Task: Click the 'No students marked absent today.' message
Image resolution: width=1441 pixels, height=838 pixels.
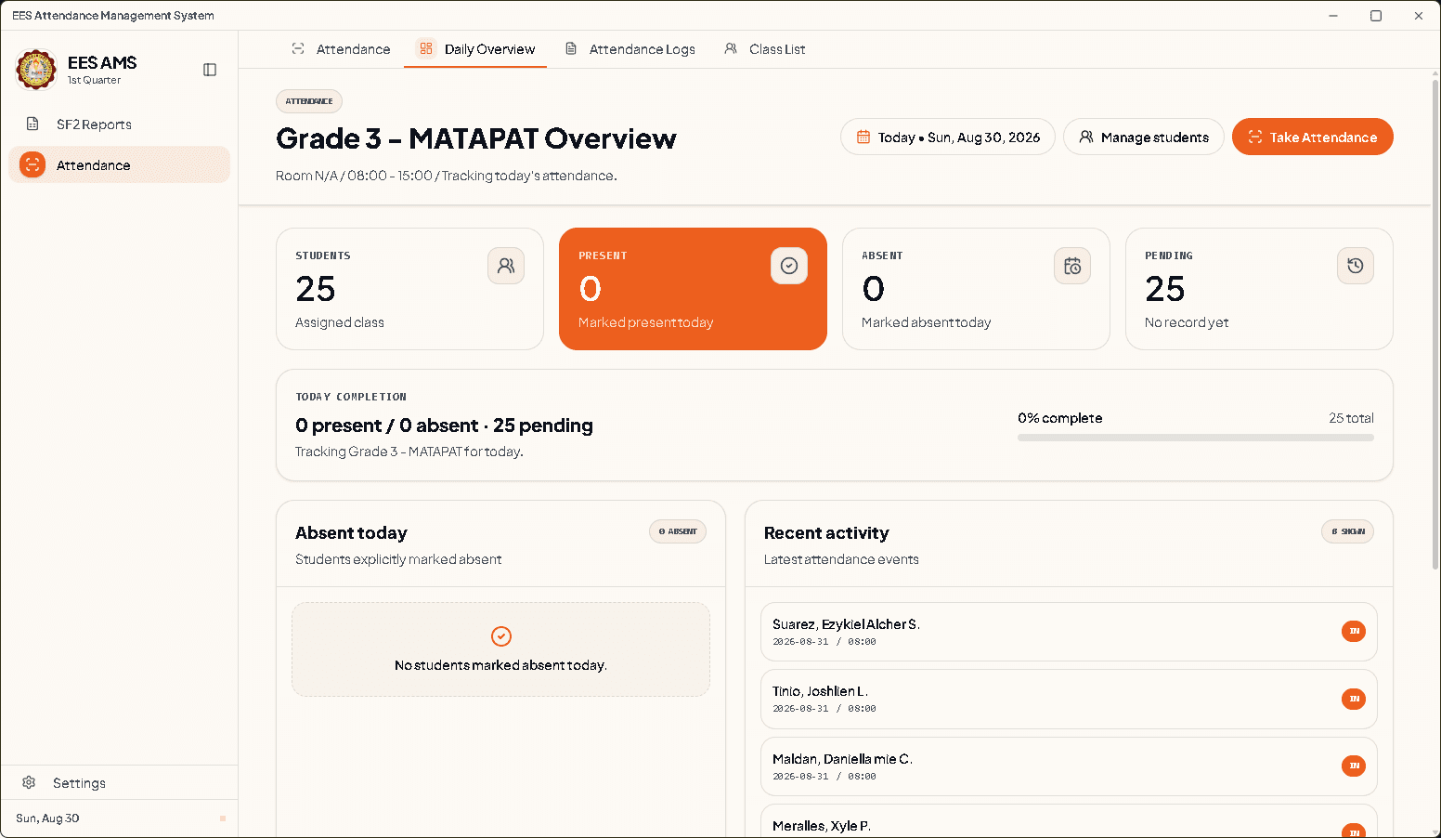Action: click(501, 665)
